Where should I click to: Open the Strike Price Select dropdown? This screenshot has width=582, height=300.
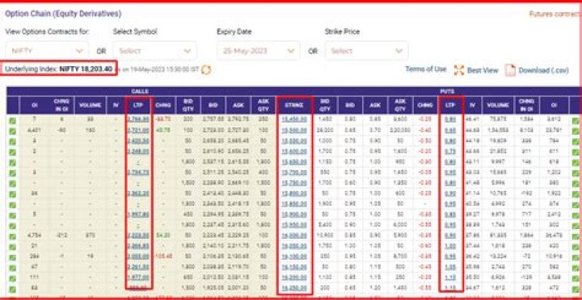pos(367,51)
